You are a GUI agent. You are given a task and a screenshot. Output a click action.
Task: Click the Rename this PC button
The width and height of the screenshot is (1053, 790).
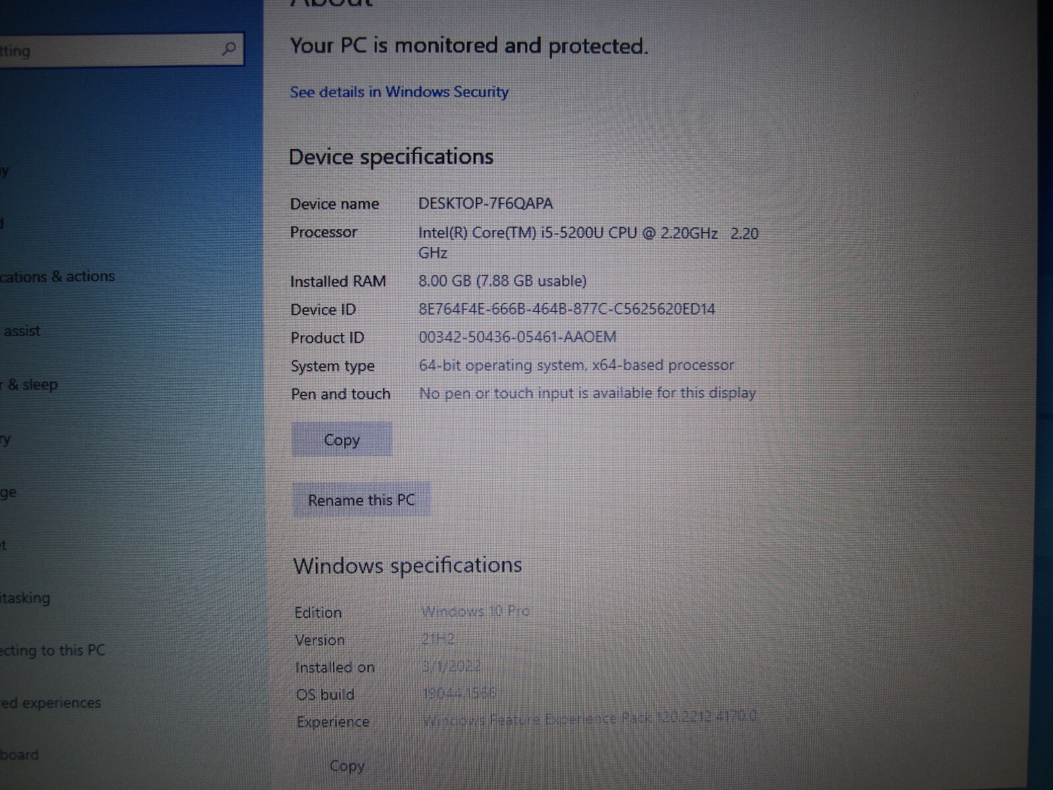tap(361, 500)
